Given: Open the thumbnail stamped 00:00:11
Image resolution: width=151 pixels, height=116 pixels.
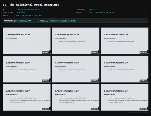Looking at the screenshot, I should (x=75, y=41).
